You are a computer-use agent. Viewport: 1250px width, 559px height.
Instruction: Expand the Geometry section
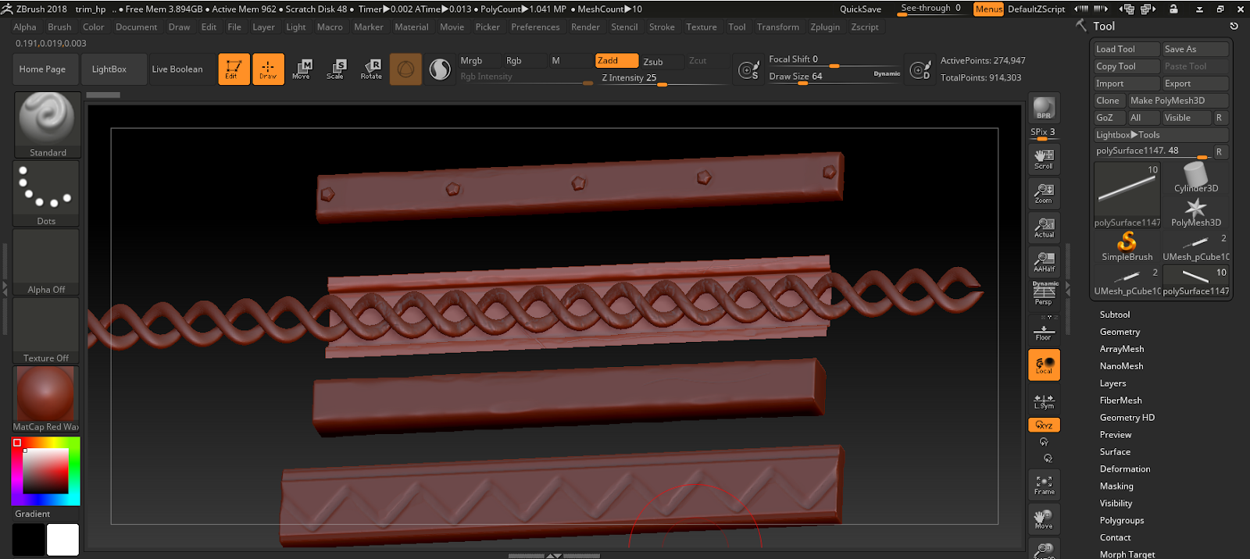click(x=1120, y=332)
